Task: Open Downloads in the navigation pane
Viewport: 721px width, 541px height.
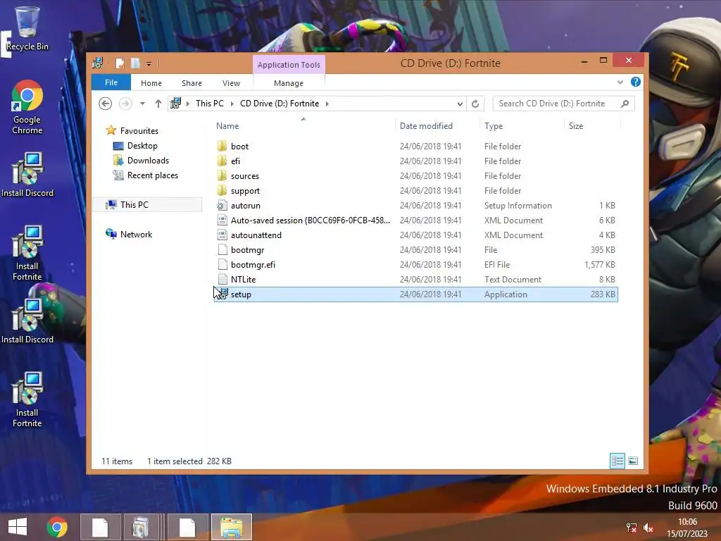Action: pos(141,161)
